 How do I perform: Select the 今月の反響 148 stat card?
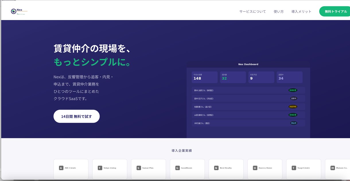(x=205, y=77)
